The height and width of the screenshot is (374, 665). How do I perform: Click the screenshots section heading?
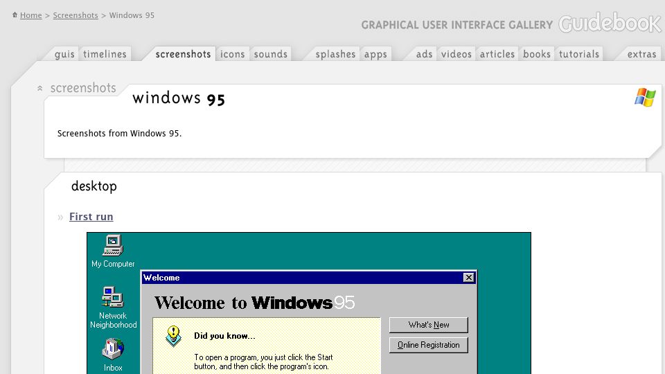coord(83,88)
